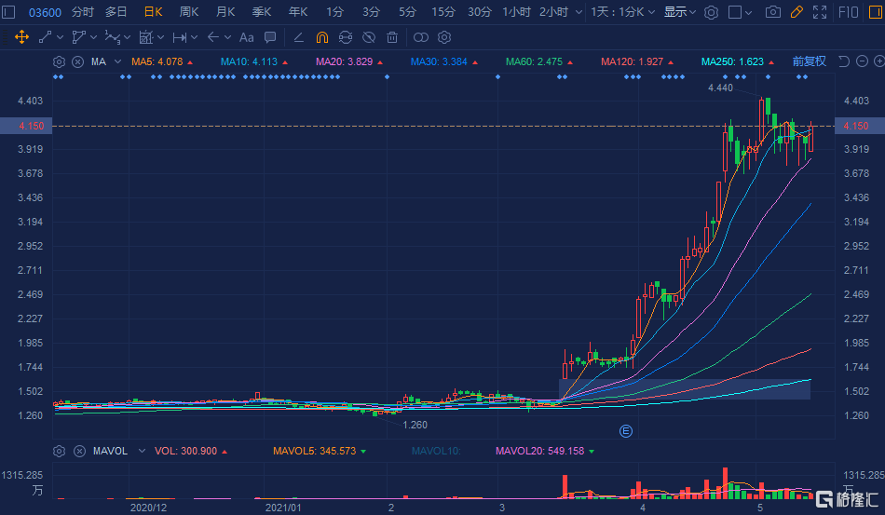Switch to 分时 intraday tab
Viewport: 885px width, 515px height.
83,12
